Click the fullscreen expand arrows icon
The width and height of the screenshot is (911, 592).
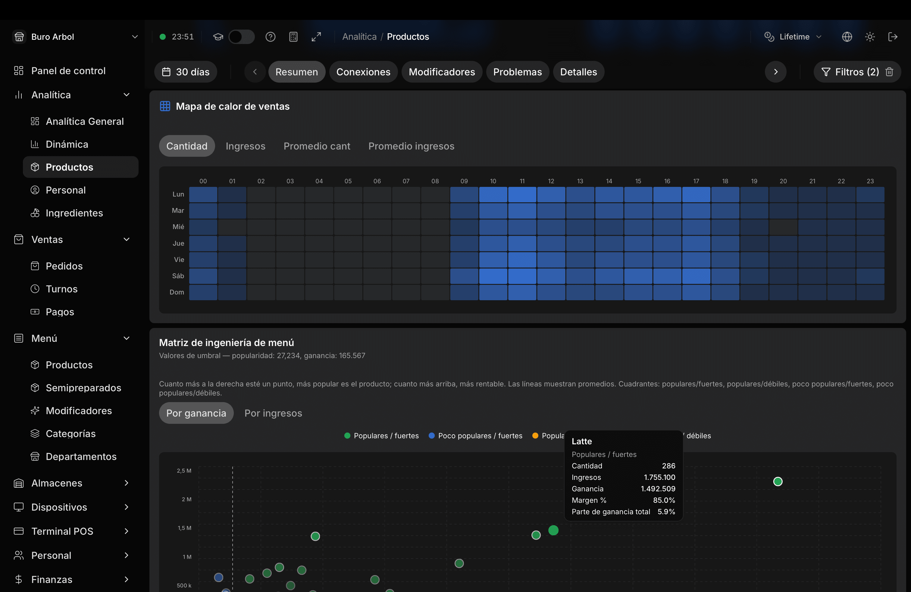tap(316, 37)
